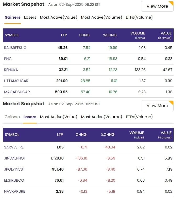
Task: Click the %CHNG header in Gainers table
Action: [110, 35]
